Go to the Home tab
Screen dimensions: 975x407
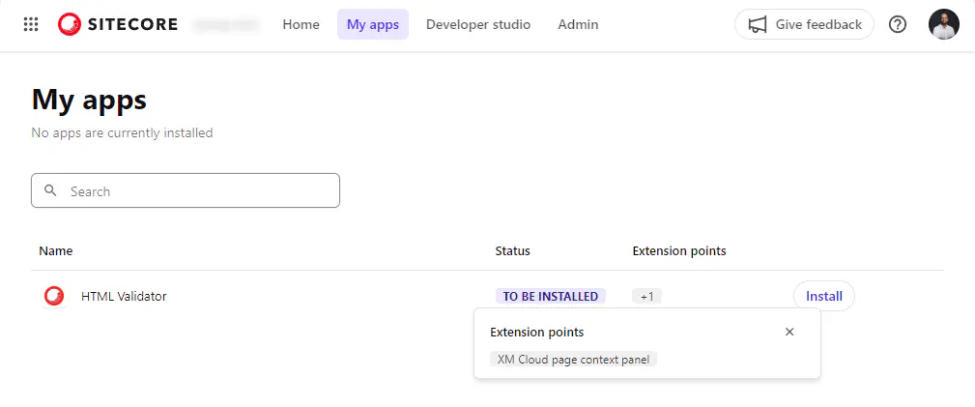(301, 24)
